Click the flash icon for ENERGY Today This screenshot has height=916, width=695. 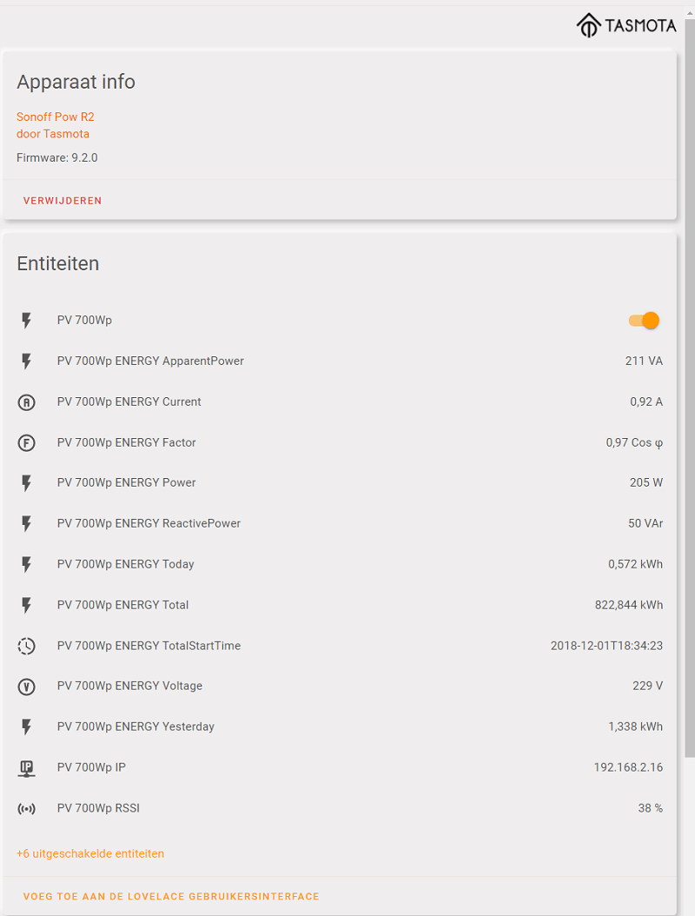pos(26,564)
